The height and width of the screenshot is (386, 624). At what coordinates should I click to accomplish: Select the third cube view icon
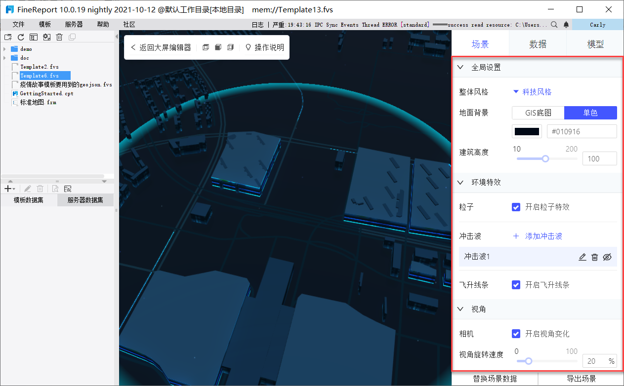coord(230,47)
